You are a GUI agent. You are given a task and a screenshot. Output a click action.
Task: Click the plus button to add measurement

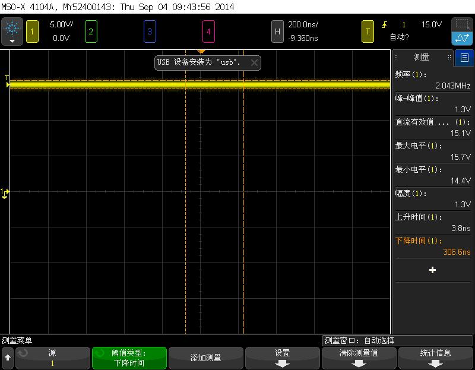click(433, 270)
